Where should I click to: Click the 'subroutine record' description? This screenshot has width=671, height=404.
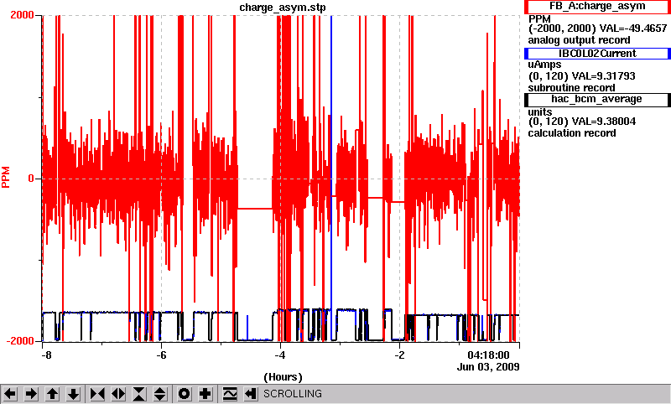(x=572, y=88)
